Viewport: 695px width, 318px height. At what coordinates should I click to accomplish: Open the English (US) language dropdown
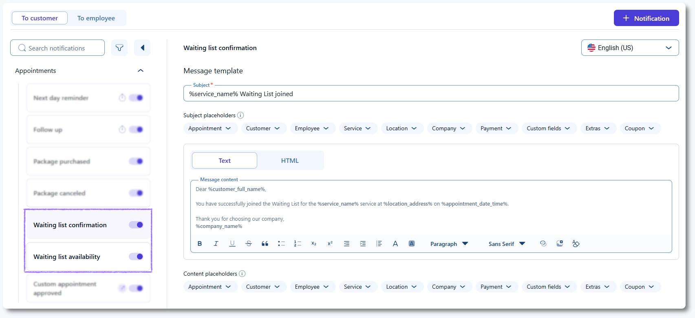pos(630,48)
